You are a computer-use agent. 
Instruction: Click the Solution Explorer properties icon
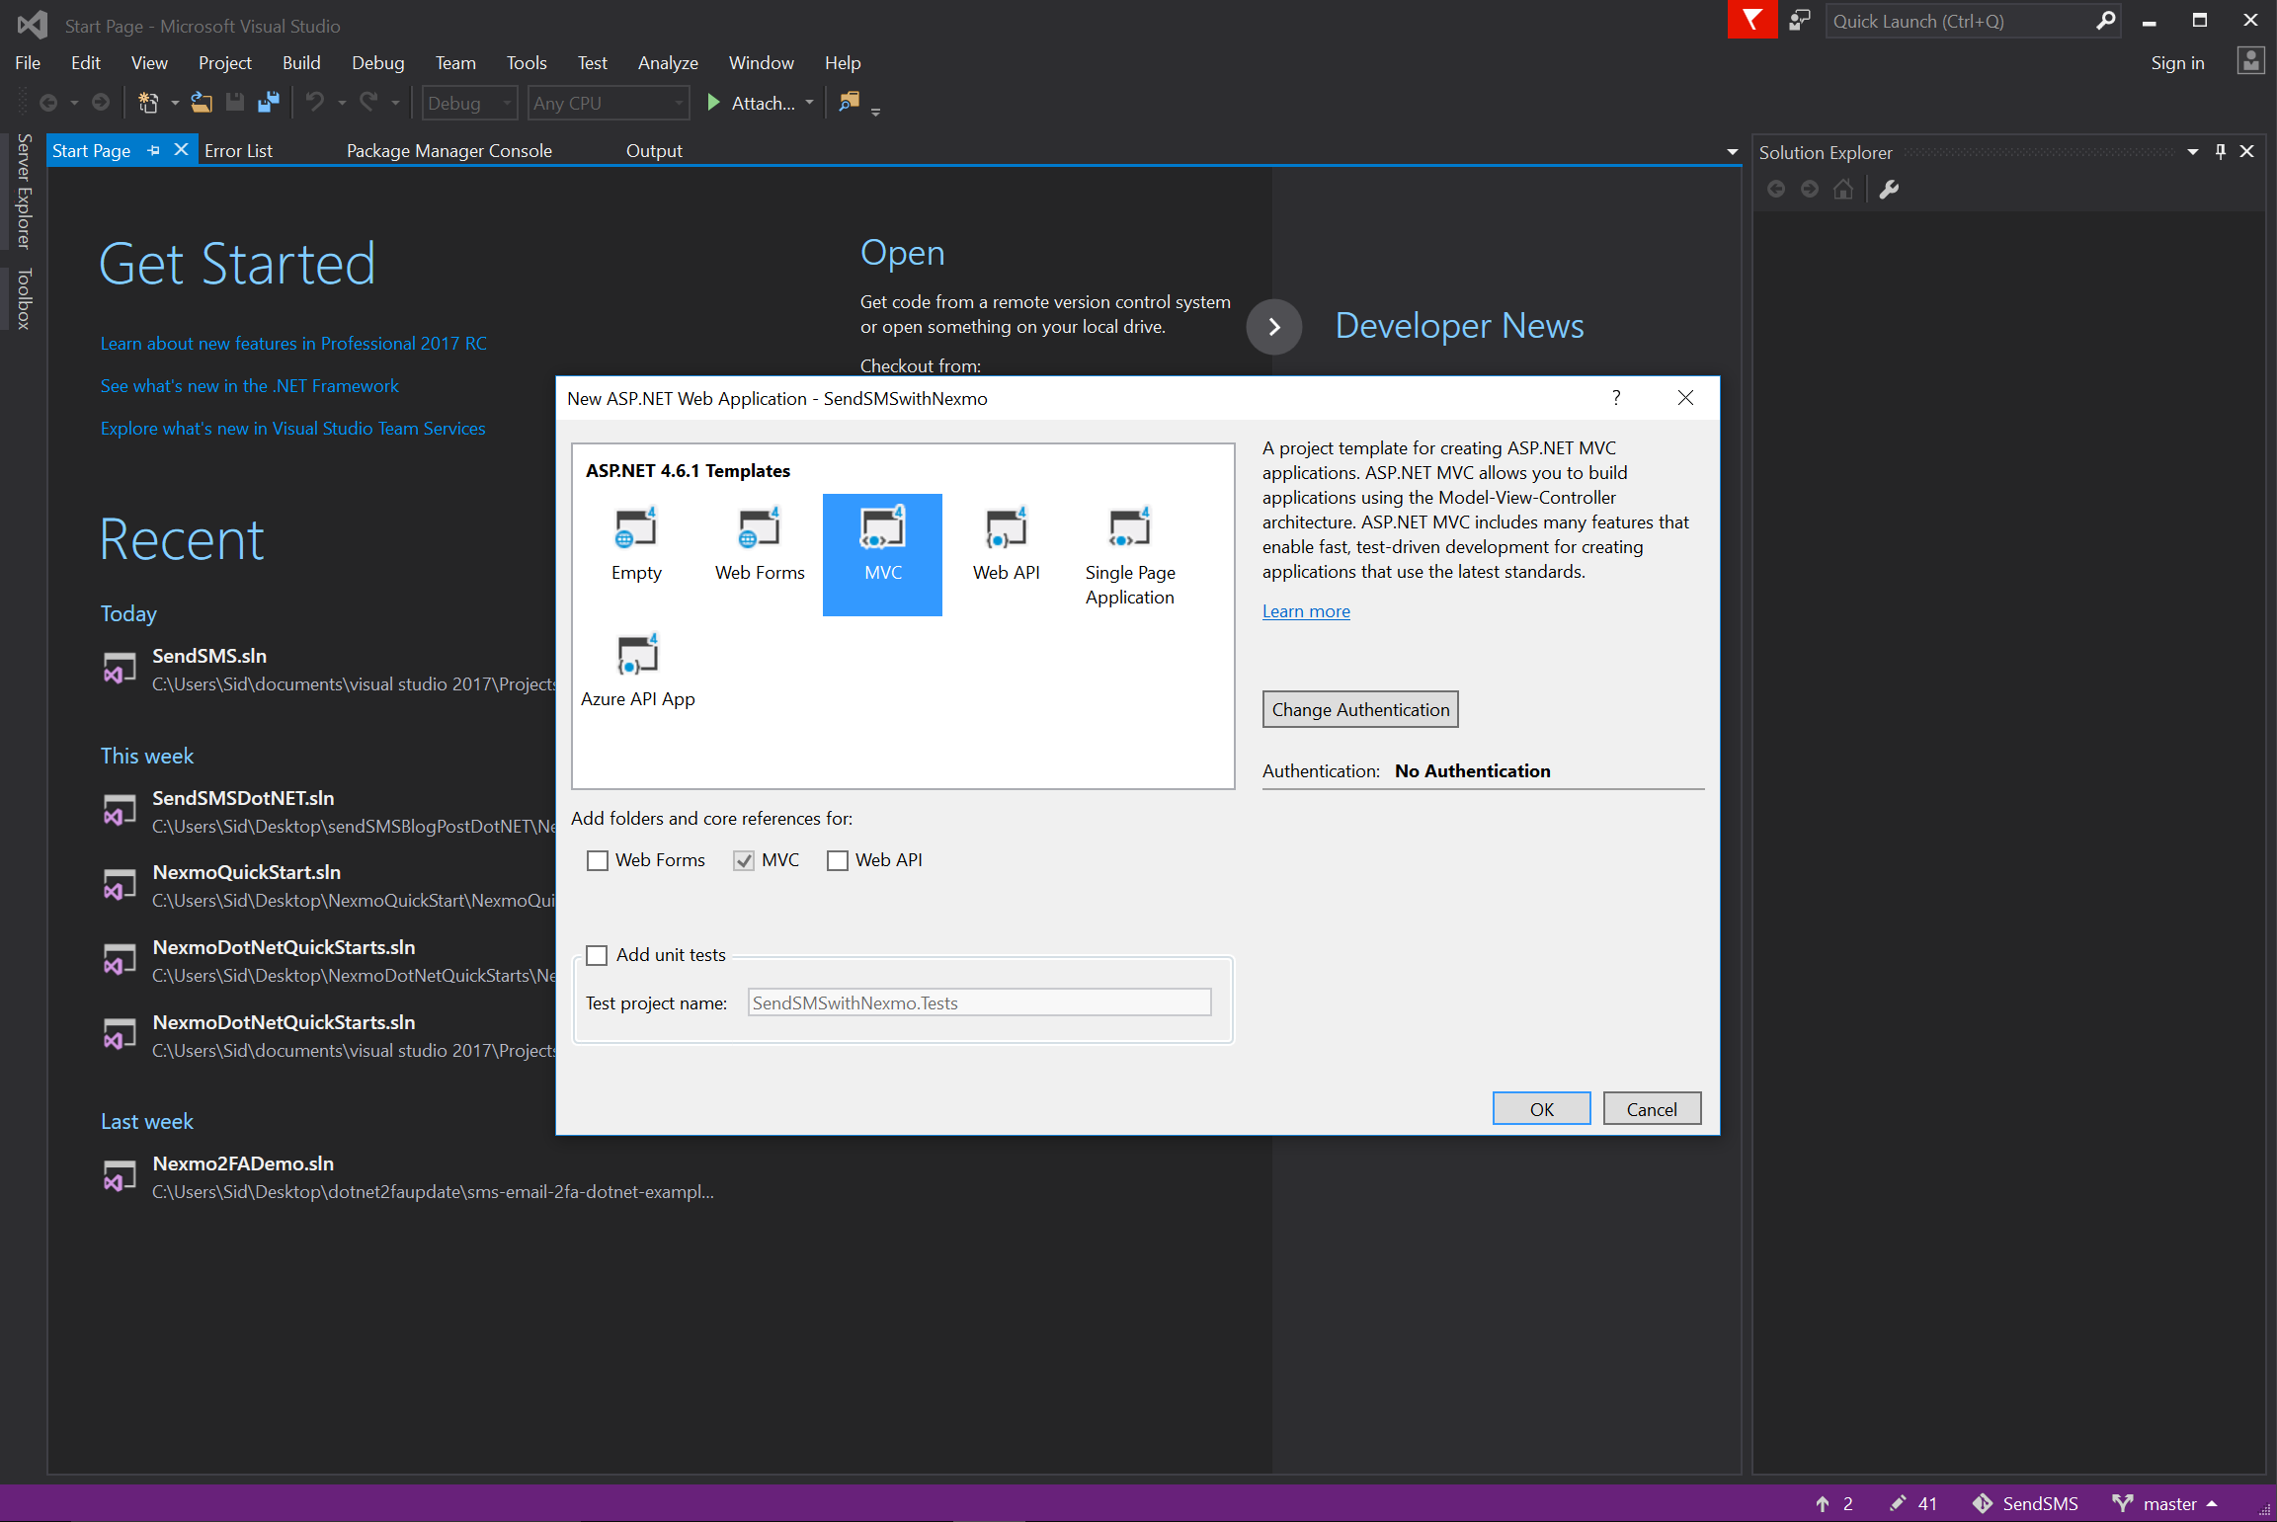tap(1890, 189)
